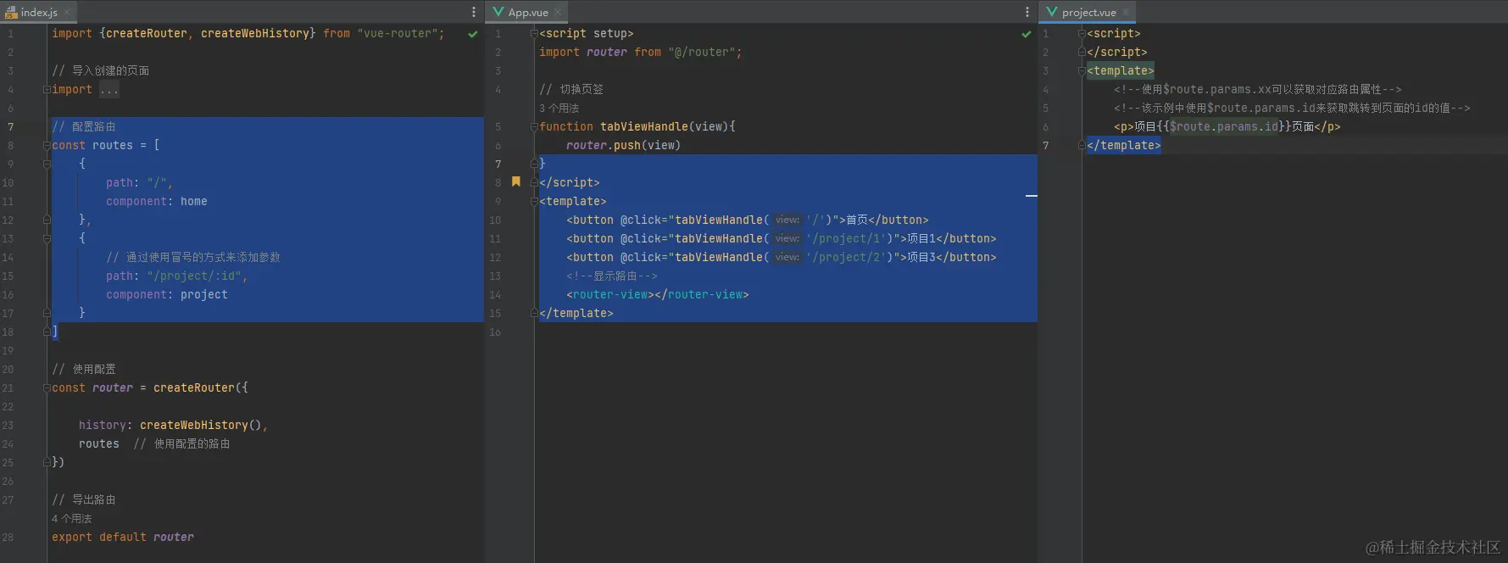Viewport: 1508px width, 563px height.
Task: Click '$route.params.id' inside the <p> tag
Action: point(1223,126)
